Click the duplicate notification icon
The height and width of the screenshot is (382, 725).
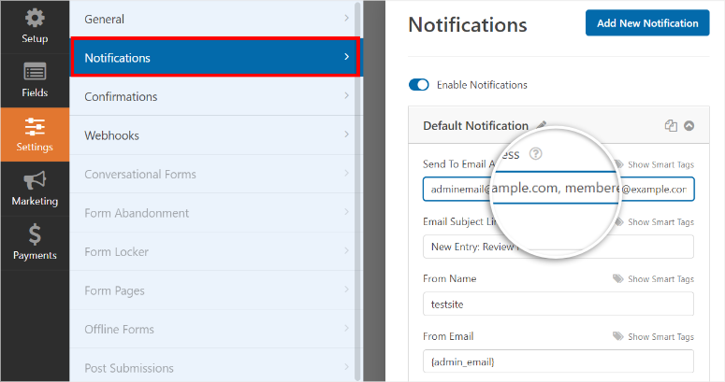click(671, 126)
